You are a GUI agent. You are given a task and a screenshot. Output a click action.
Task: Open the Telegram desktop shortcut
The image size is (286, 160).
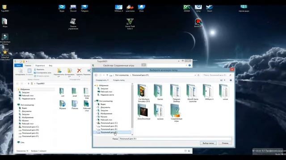84,8
